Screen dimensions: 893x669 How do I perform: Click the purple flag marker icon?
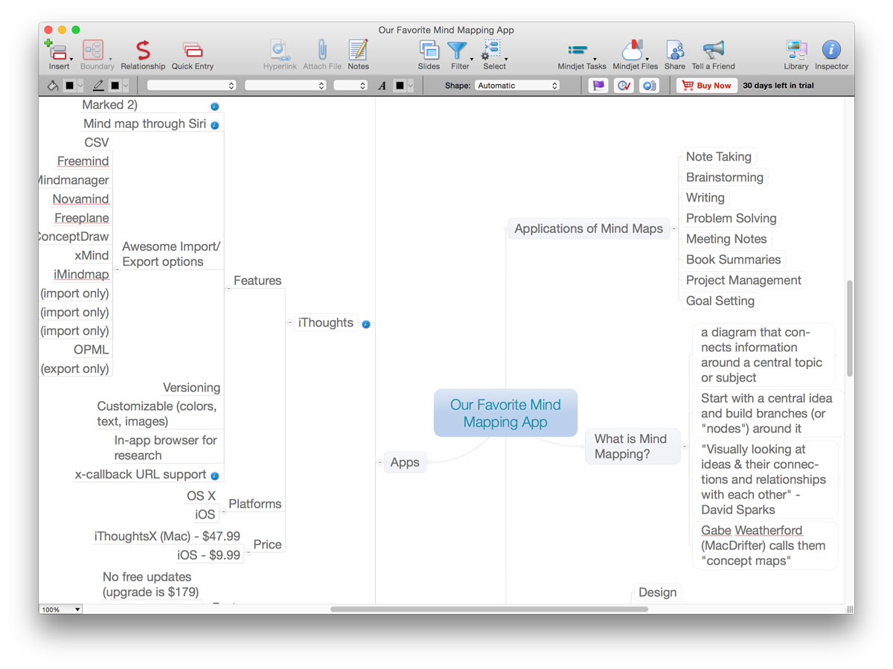click(x=598, y=86)
